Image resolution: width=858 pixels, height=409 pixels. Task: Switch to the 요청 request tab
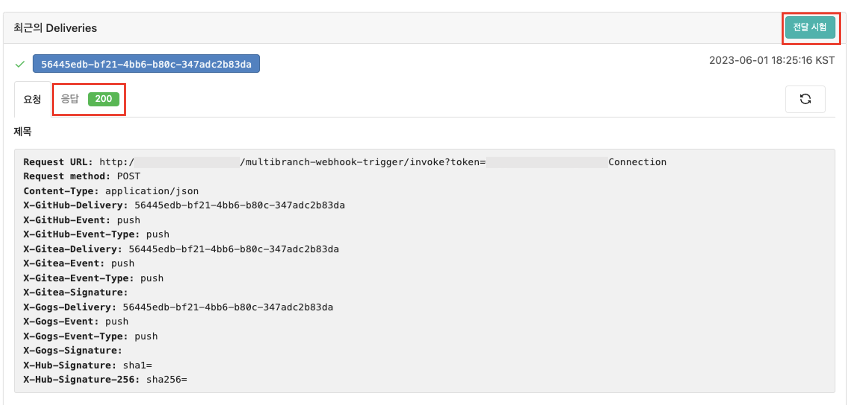coord(32,99)
